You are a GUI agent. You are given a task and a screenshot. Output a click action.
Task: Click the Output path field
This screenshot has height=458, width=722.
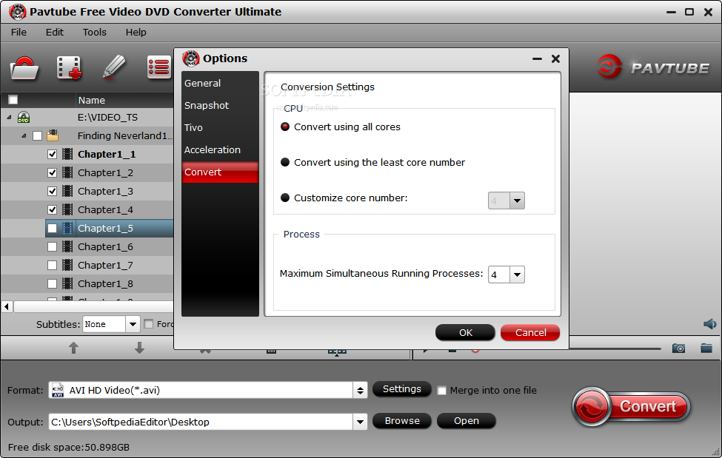pos(201,422)
